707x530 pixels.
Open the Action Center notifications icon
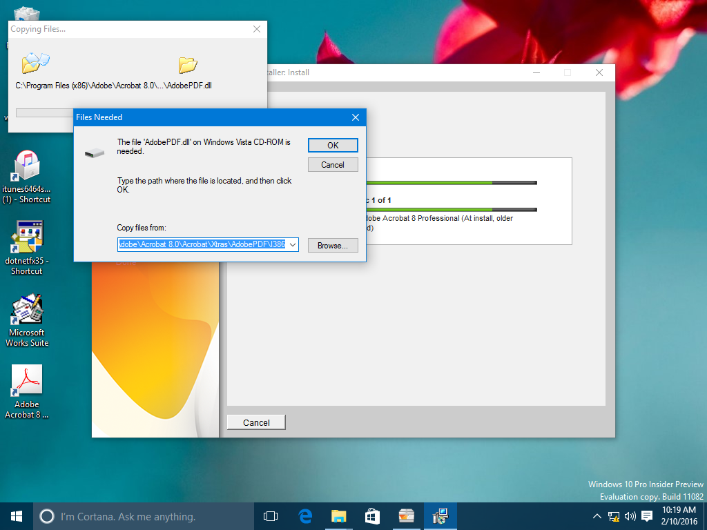coord(647,516)
